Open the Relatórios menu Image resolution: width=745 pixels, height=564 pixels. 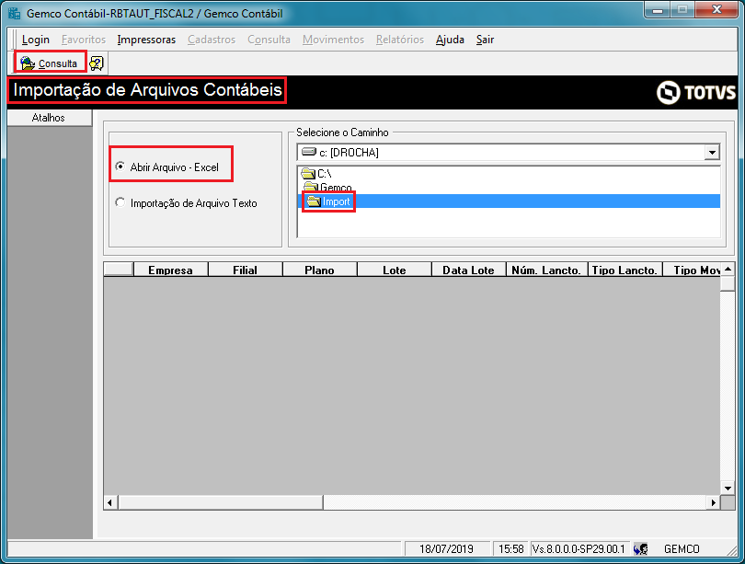coord(400,40)
